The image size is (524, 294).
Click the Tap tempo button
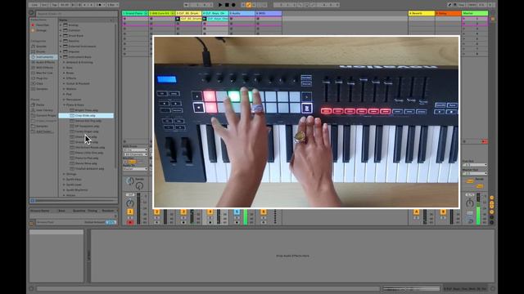coord(54,5)
